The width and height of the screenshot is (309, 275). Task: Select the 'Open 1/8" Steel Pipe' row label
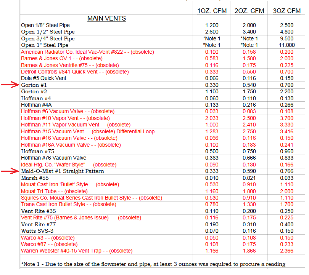coord(45,25)
